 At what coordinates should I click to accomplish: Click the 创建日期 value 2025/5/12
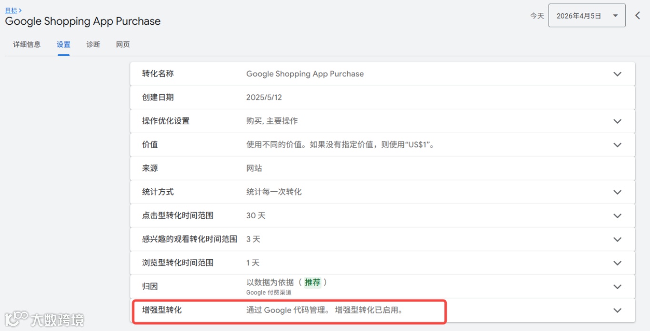tap(264, 97)
